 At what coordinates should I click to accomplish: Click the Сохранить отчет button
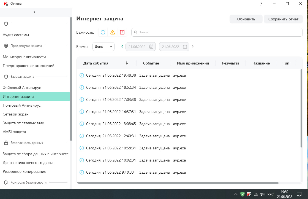[x=283, y=19]
